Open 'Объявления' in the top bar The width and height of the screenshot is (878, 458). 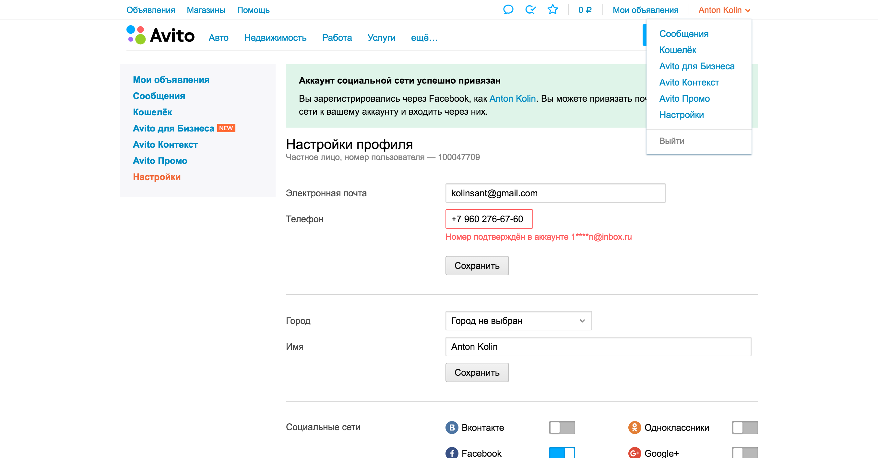[151, 10]
